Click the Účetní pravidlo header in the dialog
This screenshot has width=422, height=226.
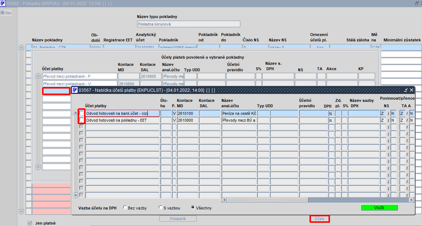[307, 103]
